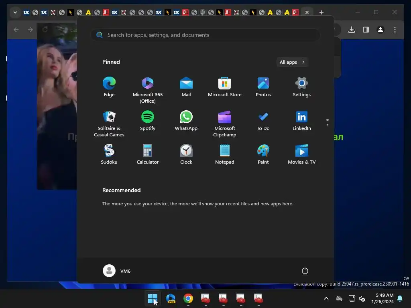This screenshot has height=308, width=411.
Task: Launch the Photos app
Action: [263, 87]
